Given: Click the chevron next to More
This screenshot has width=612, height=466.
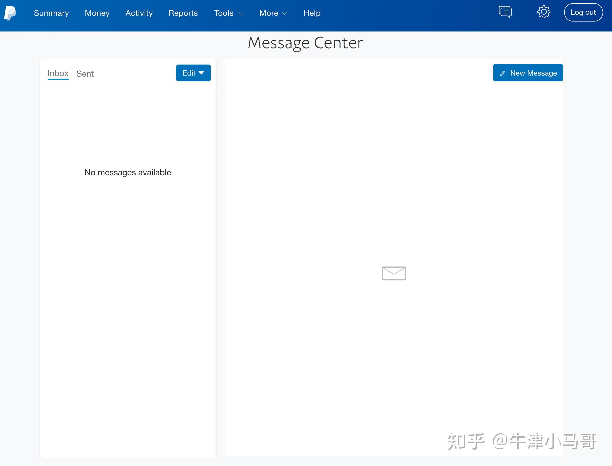Looking at the screenshot, I should (285, 13).
